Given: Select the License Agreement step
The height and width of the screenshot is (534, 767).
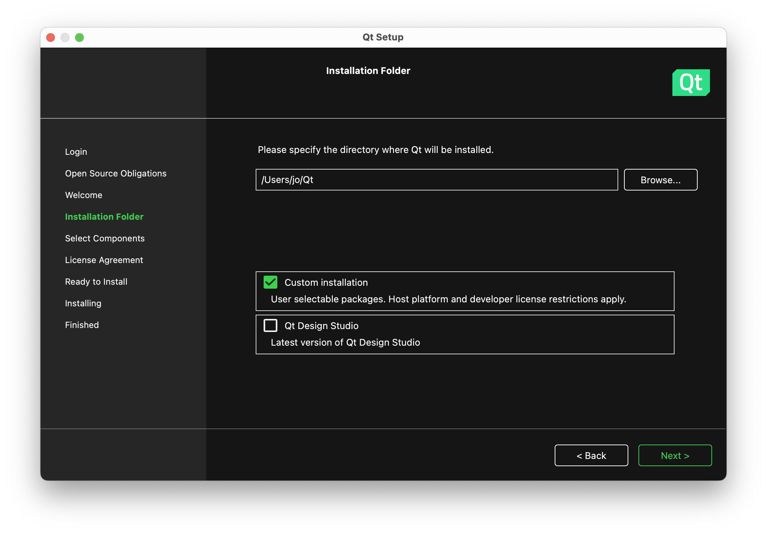Looking at the screenshot, I should (x=104, y=260).
